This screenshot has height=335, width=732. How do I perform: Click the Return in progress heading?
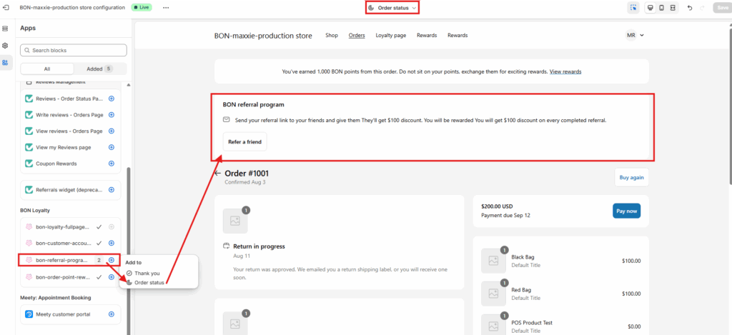259,246
